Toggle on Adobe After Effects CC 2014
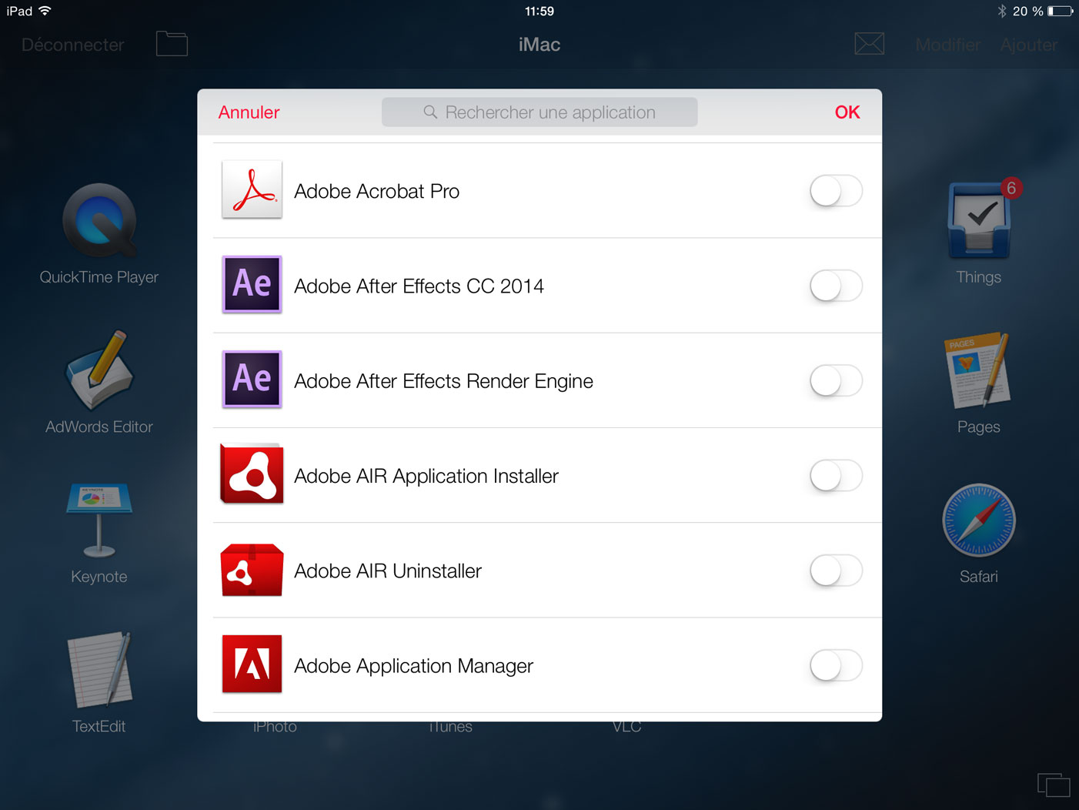1079x810 pixels. (836, 286)
